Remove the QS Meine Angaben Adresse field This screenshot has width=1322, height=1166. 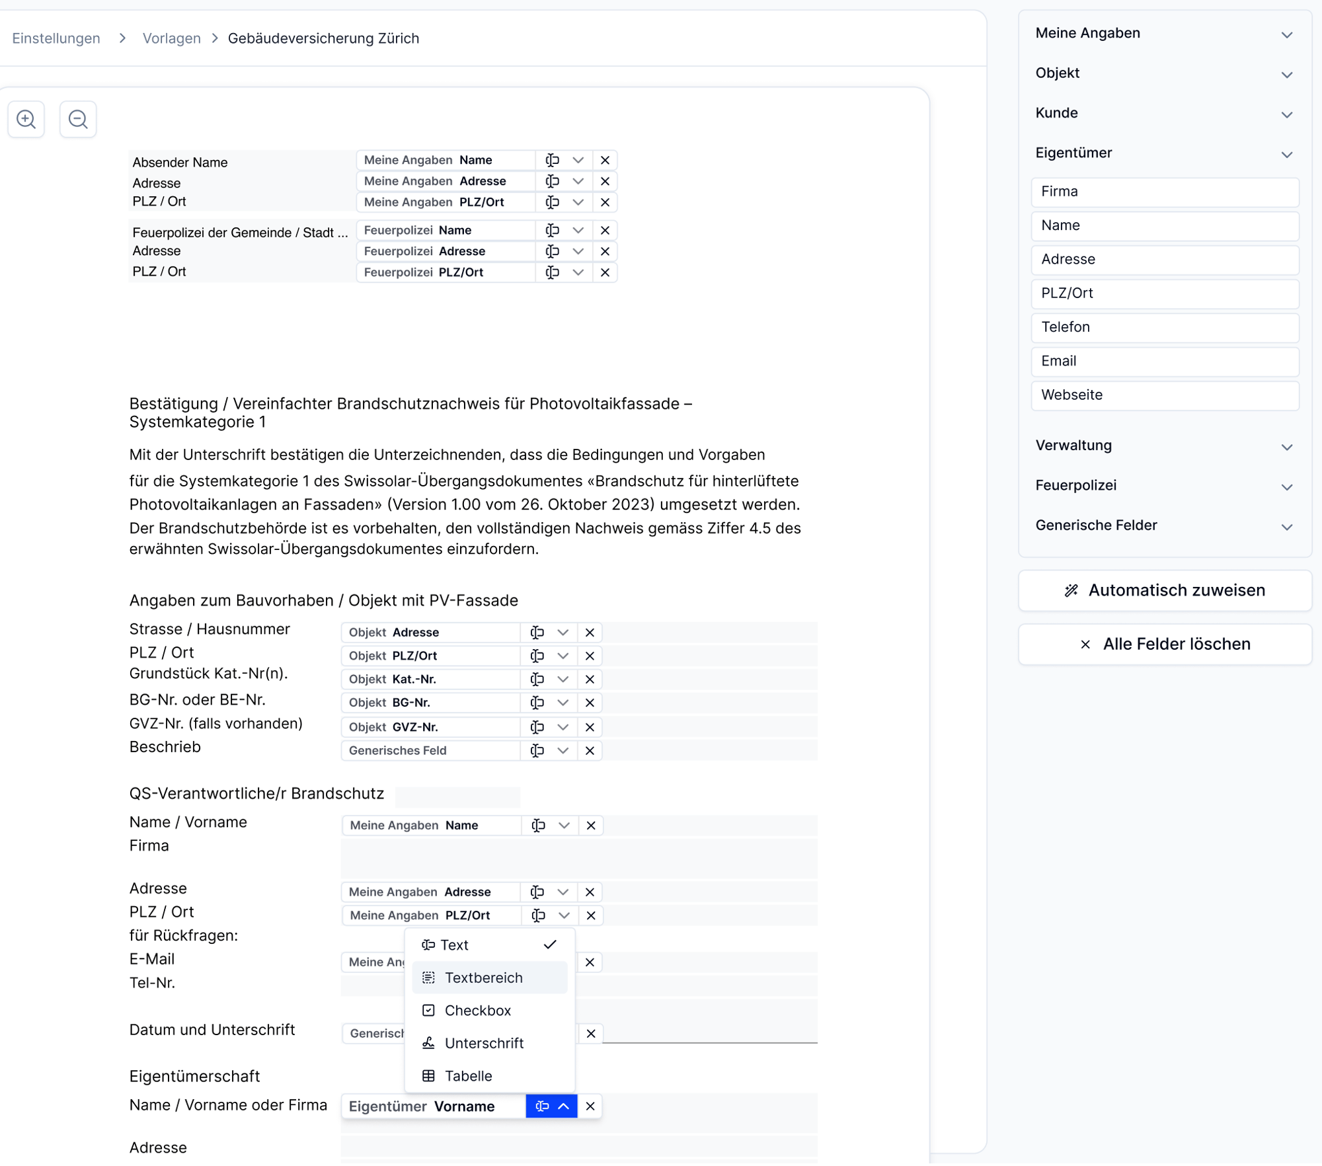tap(590, 892)
